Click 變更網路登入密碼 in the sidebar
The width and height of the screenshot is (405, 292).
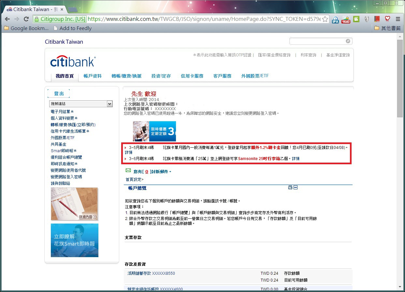[x=66, y=177]
